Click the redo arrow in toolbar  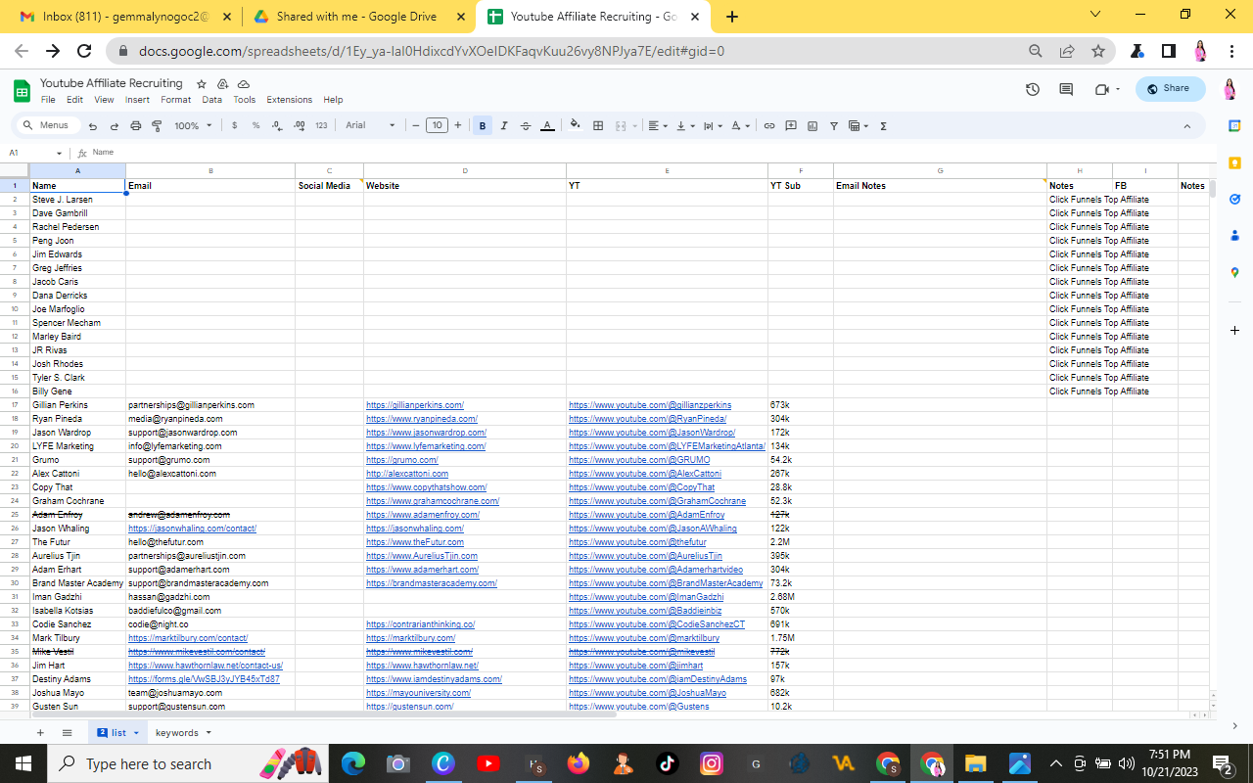click(x=115, y=125)
